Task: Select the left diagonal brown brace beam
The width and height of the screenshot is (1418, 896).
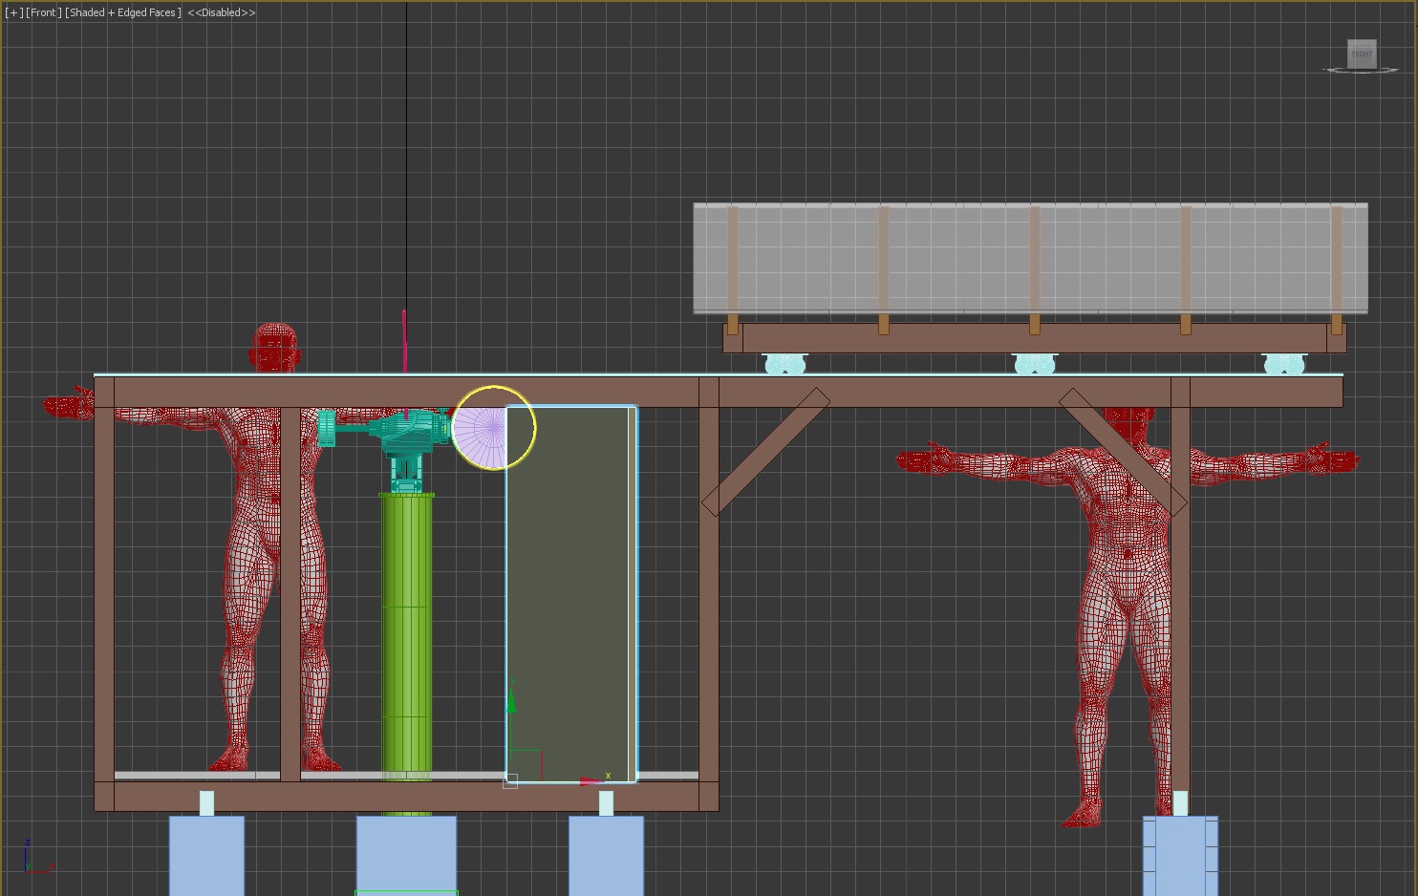Action: [x=764, y=453]
